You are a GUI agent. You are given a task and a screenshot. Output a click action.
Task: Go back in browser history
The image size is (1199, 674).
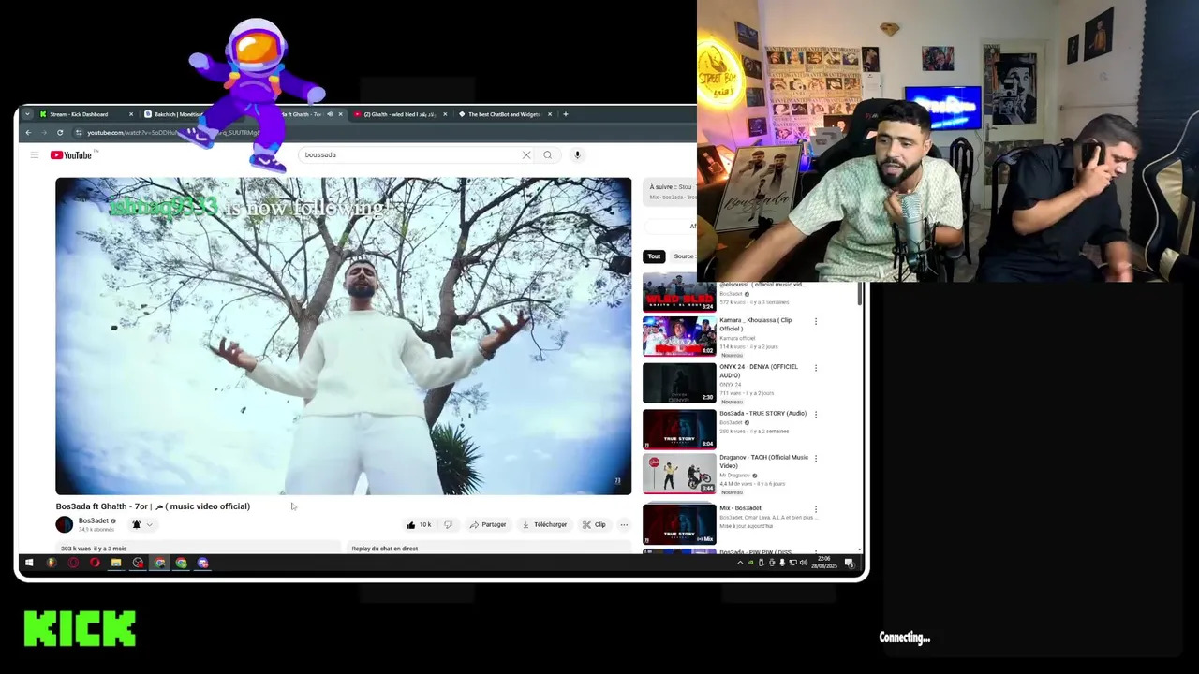[28, 132]
